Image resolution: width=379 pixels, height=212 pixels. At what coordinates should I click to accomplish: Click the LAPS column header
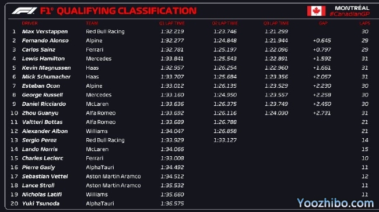click(364, 23)
